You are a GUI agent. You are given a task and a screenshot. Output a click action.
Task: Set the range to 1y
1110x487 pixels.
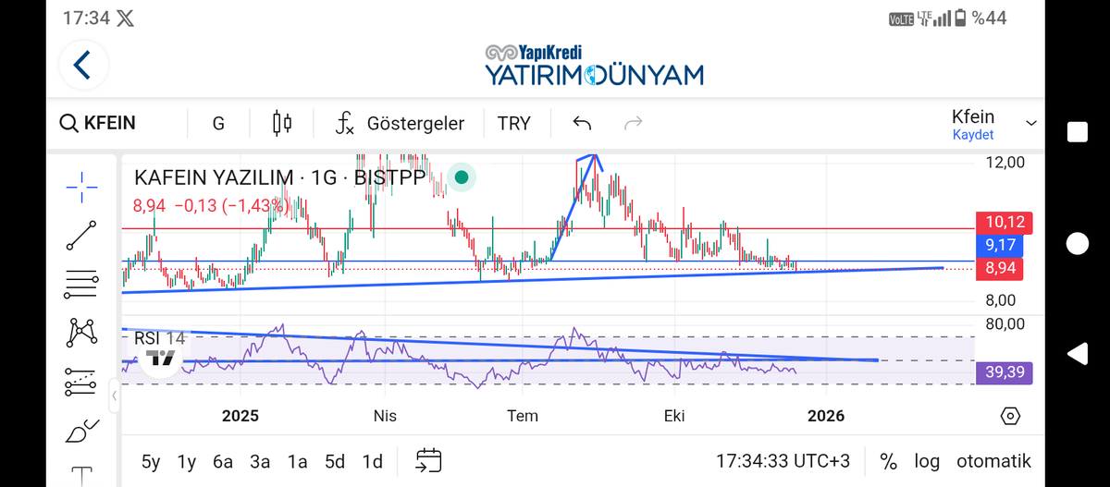tap(187, 461)
